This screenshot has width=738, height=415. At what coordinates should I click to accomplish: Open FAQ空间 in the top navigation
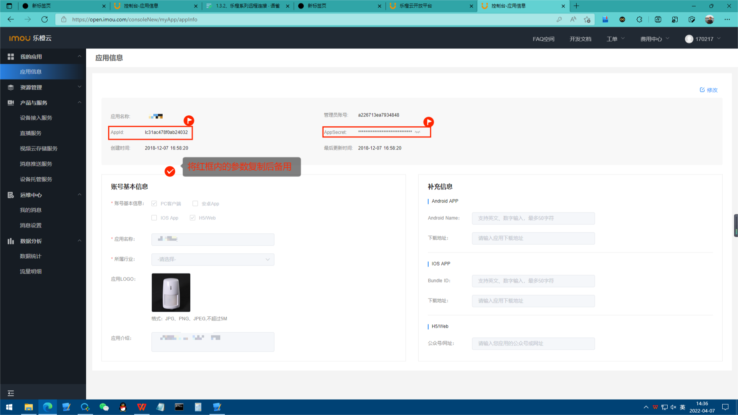[x=544, y=39]
